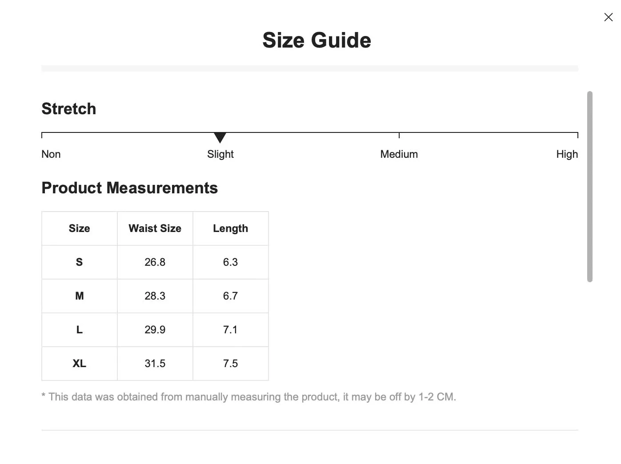The width and height of the screenshot is (621, 464).
Task: Click the High stretch label
Action: coord(567,154)
